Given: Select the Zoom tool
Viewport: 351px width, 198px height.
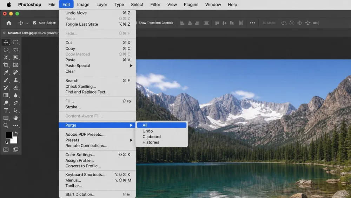Looking at the screenshot, I should [6, 125].
